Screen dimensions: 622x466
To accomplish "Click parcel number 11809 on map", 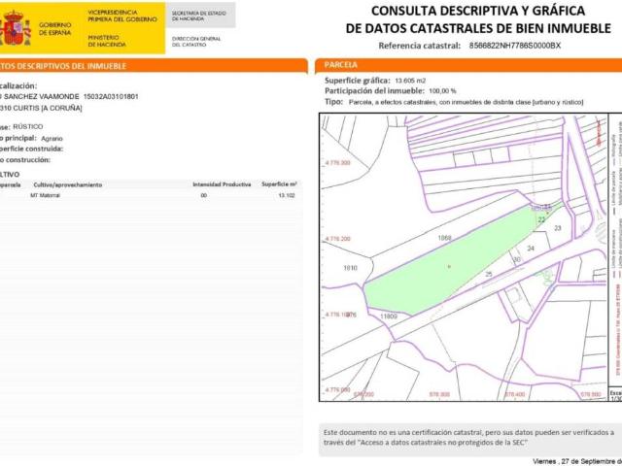I will click(389, 316).
